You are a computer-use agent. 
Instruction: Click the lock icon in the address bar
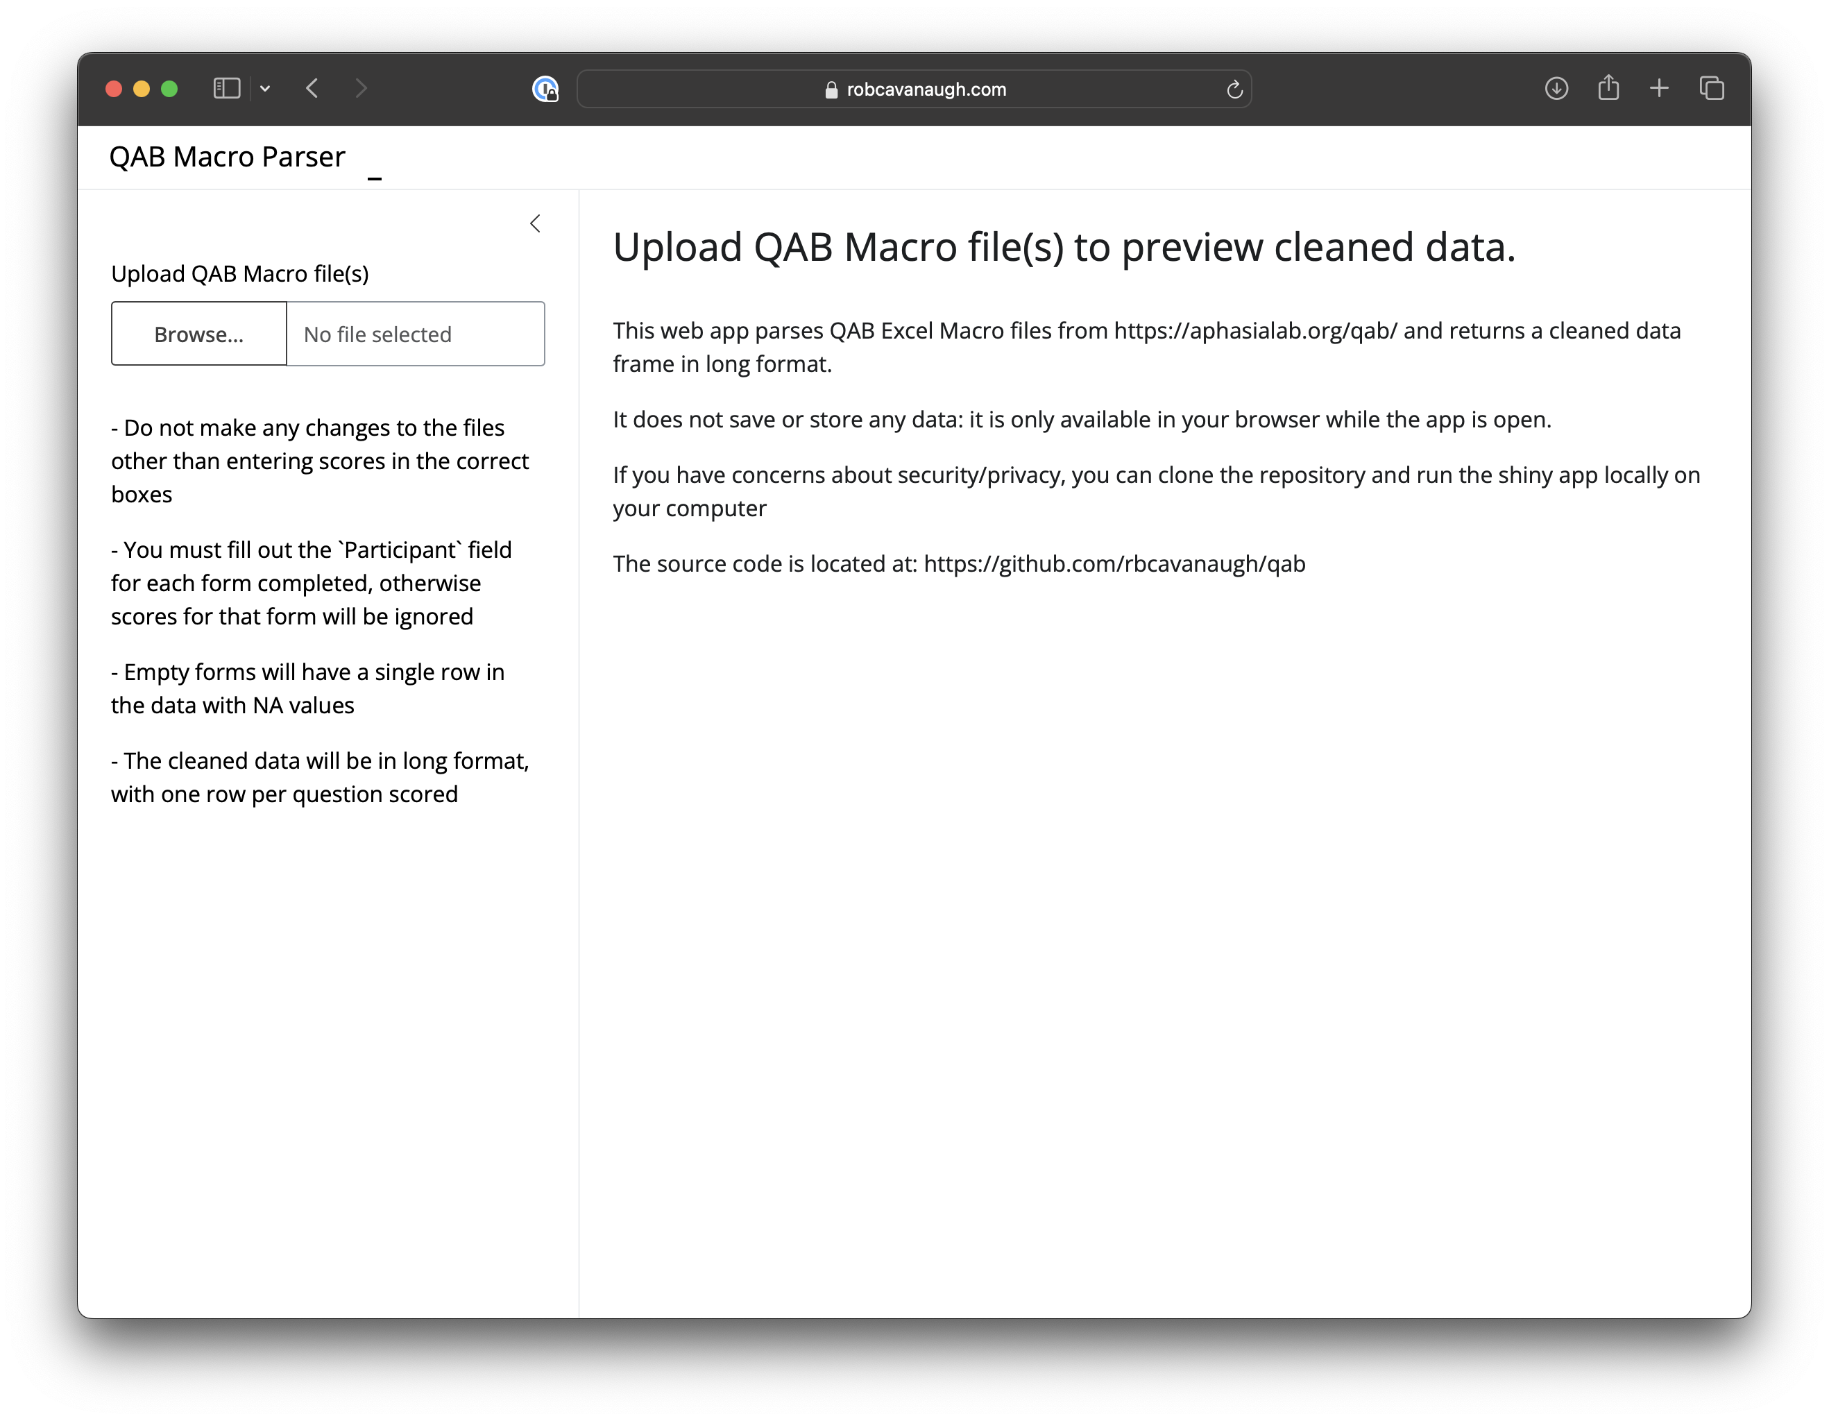coord(831,90)
